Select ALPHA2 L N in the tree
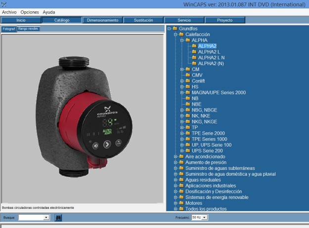This screenshot has height=228, width=309. tap(211, 57)
